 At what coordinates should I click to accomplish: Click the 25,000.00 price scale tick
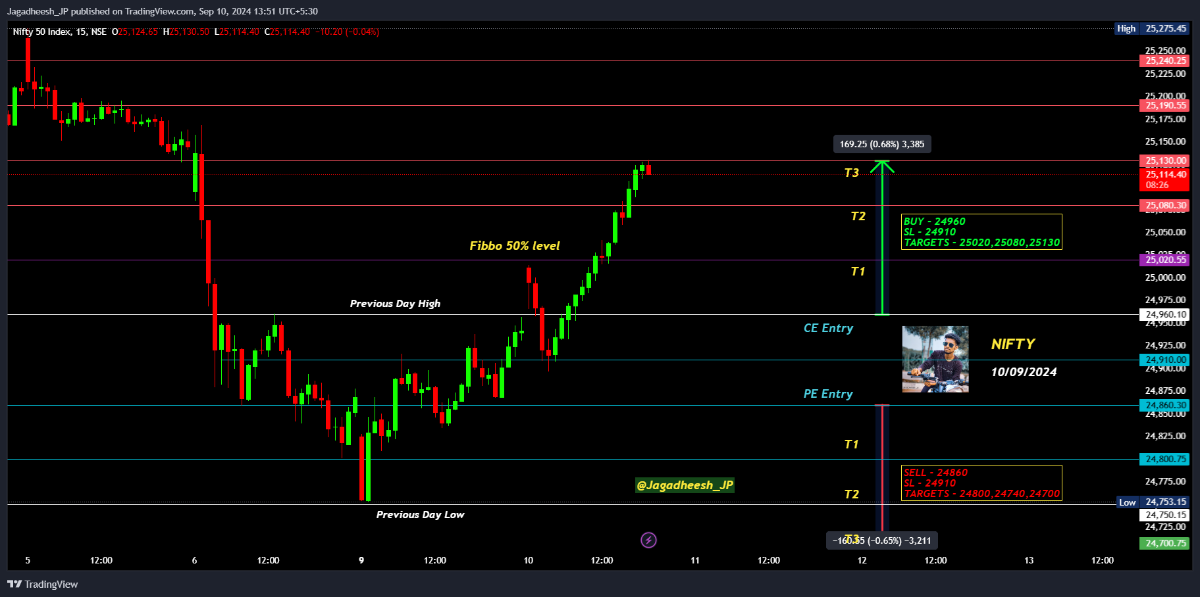[x=1165, y=277]
